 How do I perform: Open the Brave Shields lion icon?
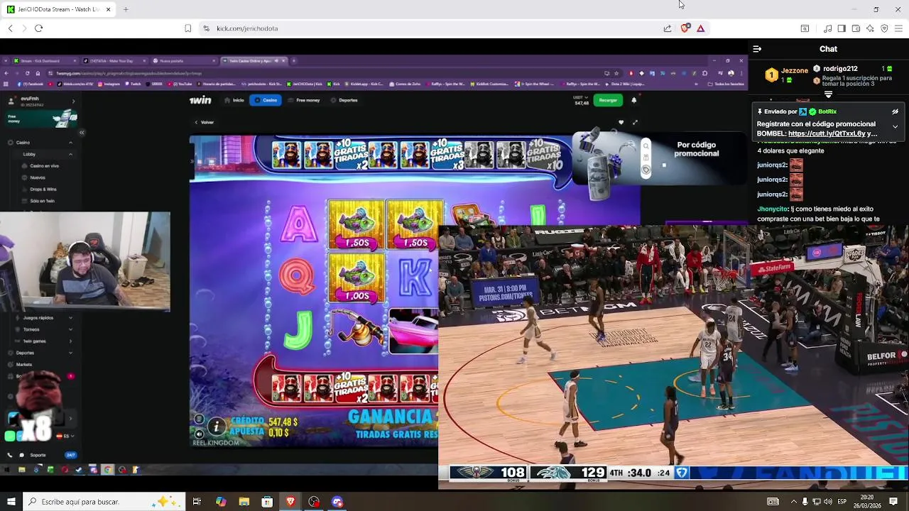pyautogui.click(x=685, y=28)
